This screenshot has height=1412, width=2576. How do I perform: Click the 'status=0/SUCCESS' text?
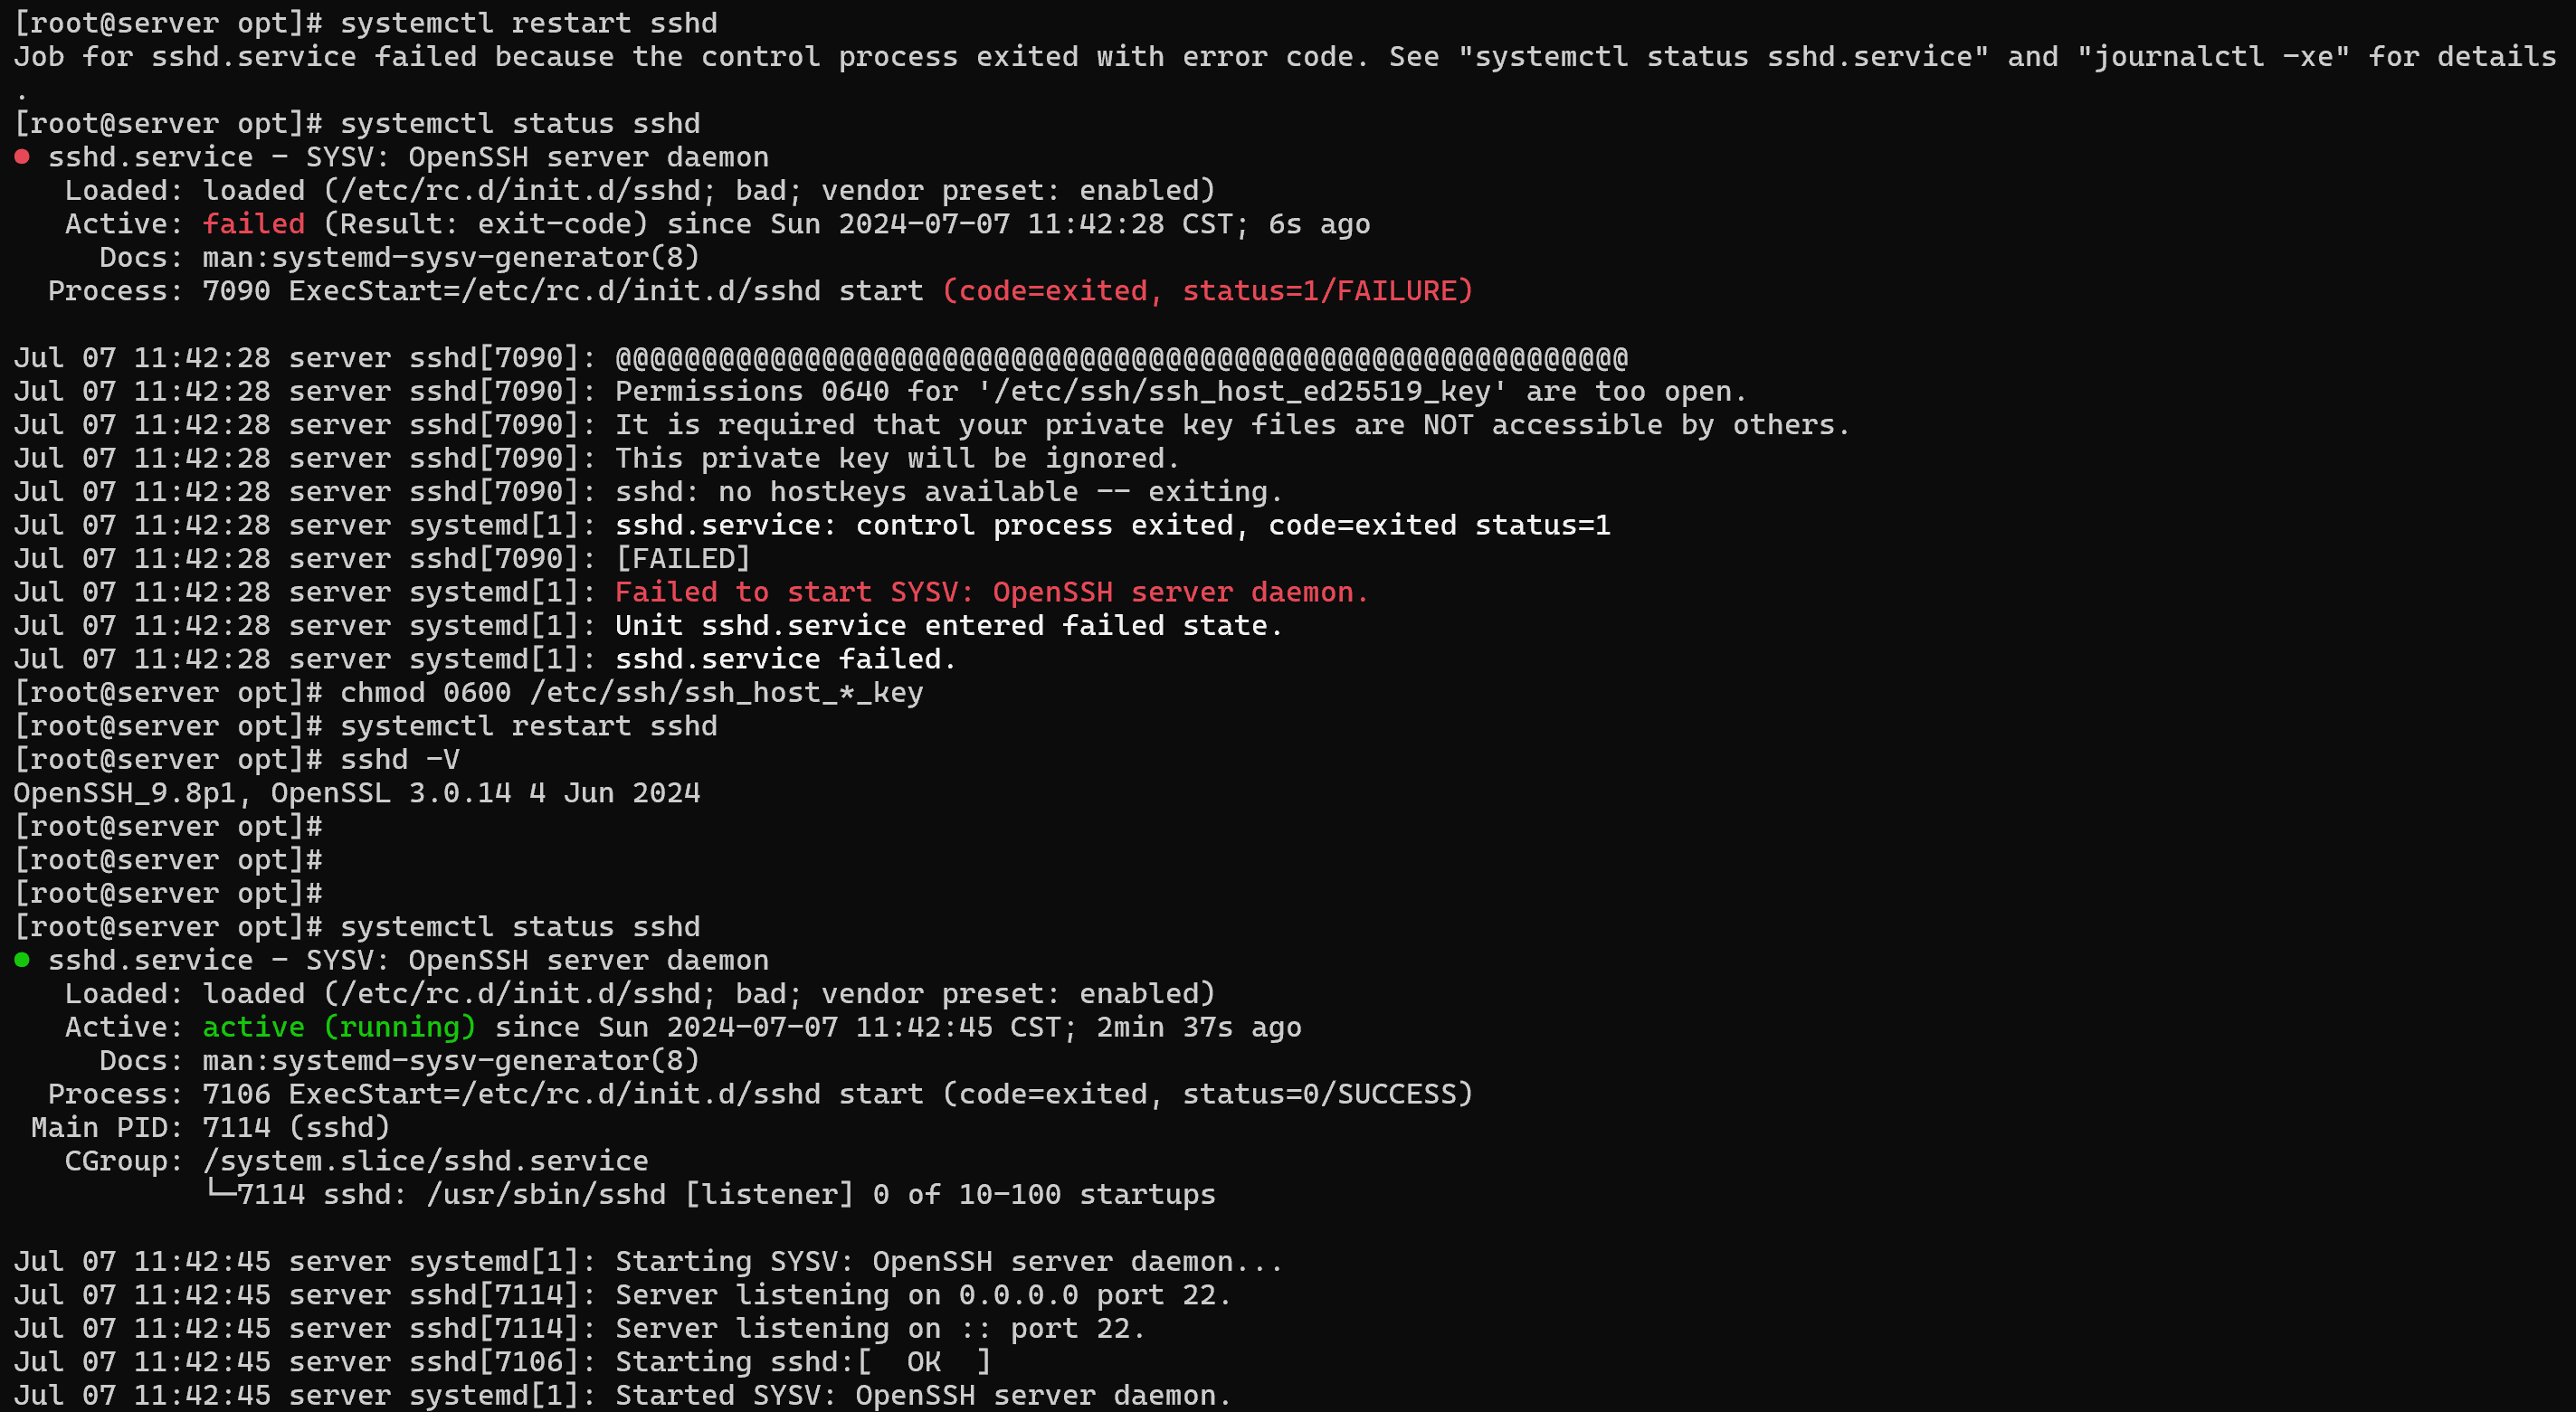coord(1327,1094)
